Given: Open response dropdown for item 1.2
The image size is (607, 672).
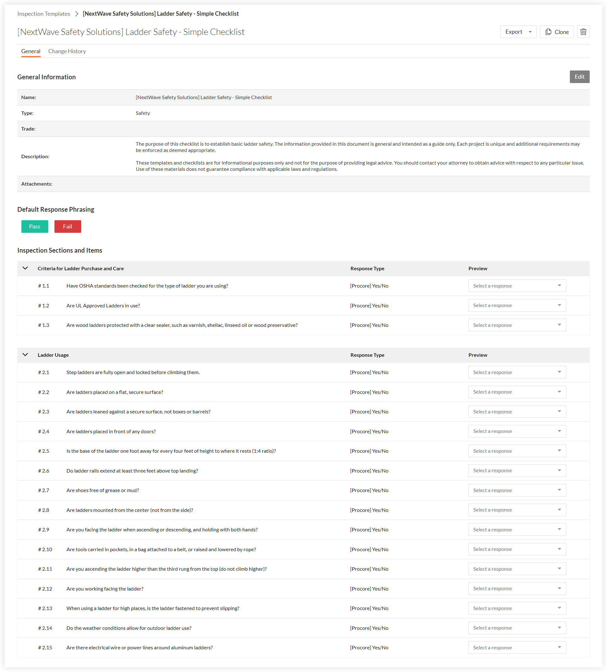Looking at the screenshot, I should (517, 305).
